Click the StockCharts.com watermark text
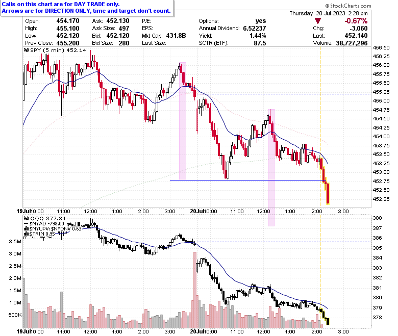Viewport: 398px width, 336px height. pyautogui.click(x=348, y=6)
